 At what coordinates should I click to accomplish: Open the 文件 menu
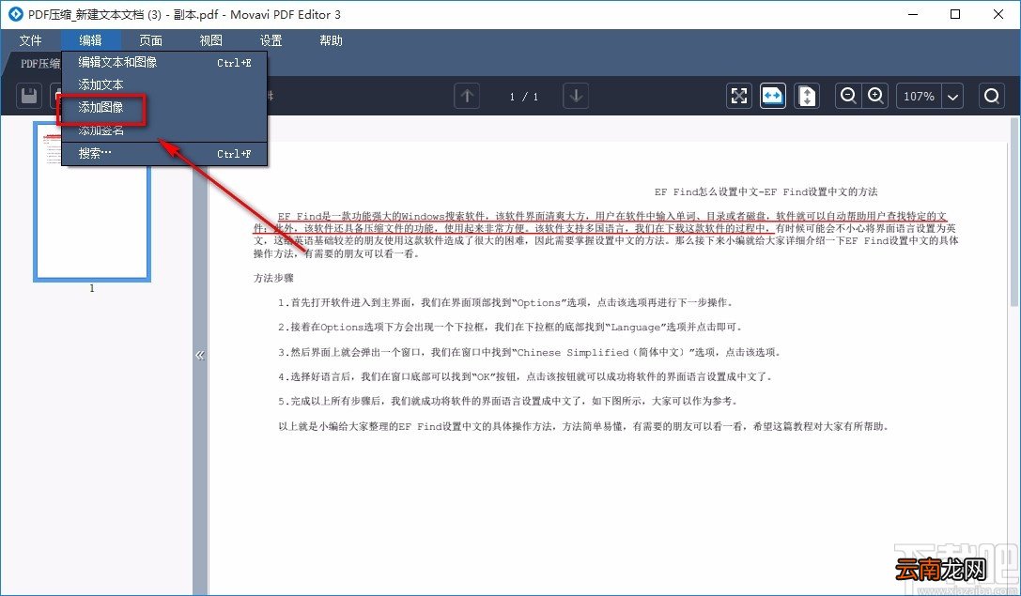click(x=31, y=40)
